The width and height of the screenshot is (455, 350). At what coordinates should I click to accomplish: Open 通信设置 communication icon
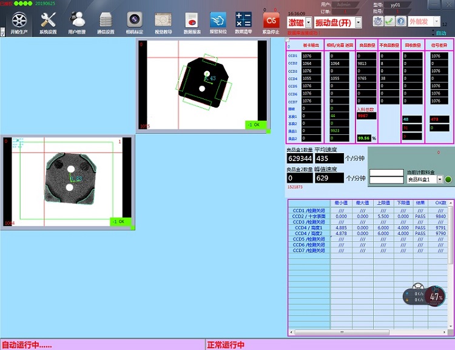(106, 19)
